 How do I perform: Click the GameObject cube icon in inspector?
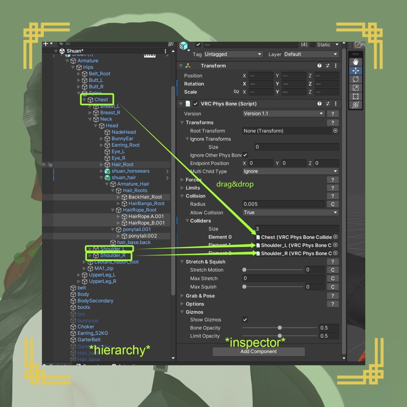183,46
